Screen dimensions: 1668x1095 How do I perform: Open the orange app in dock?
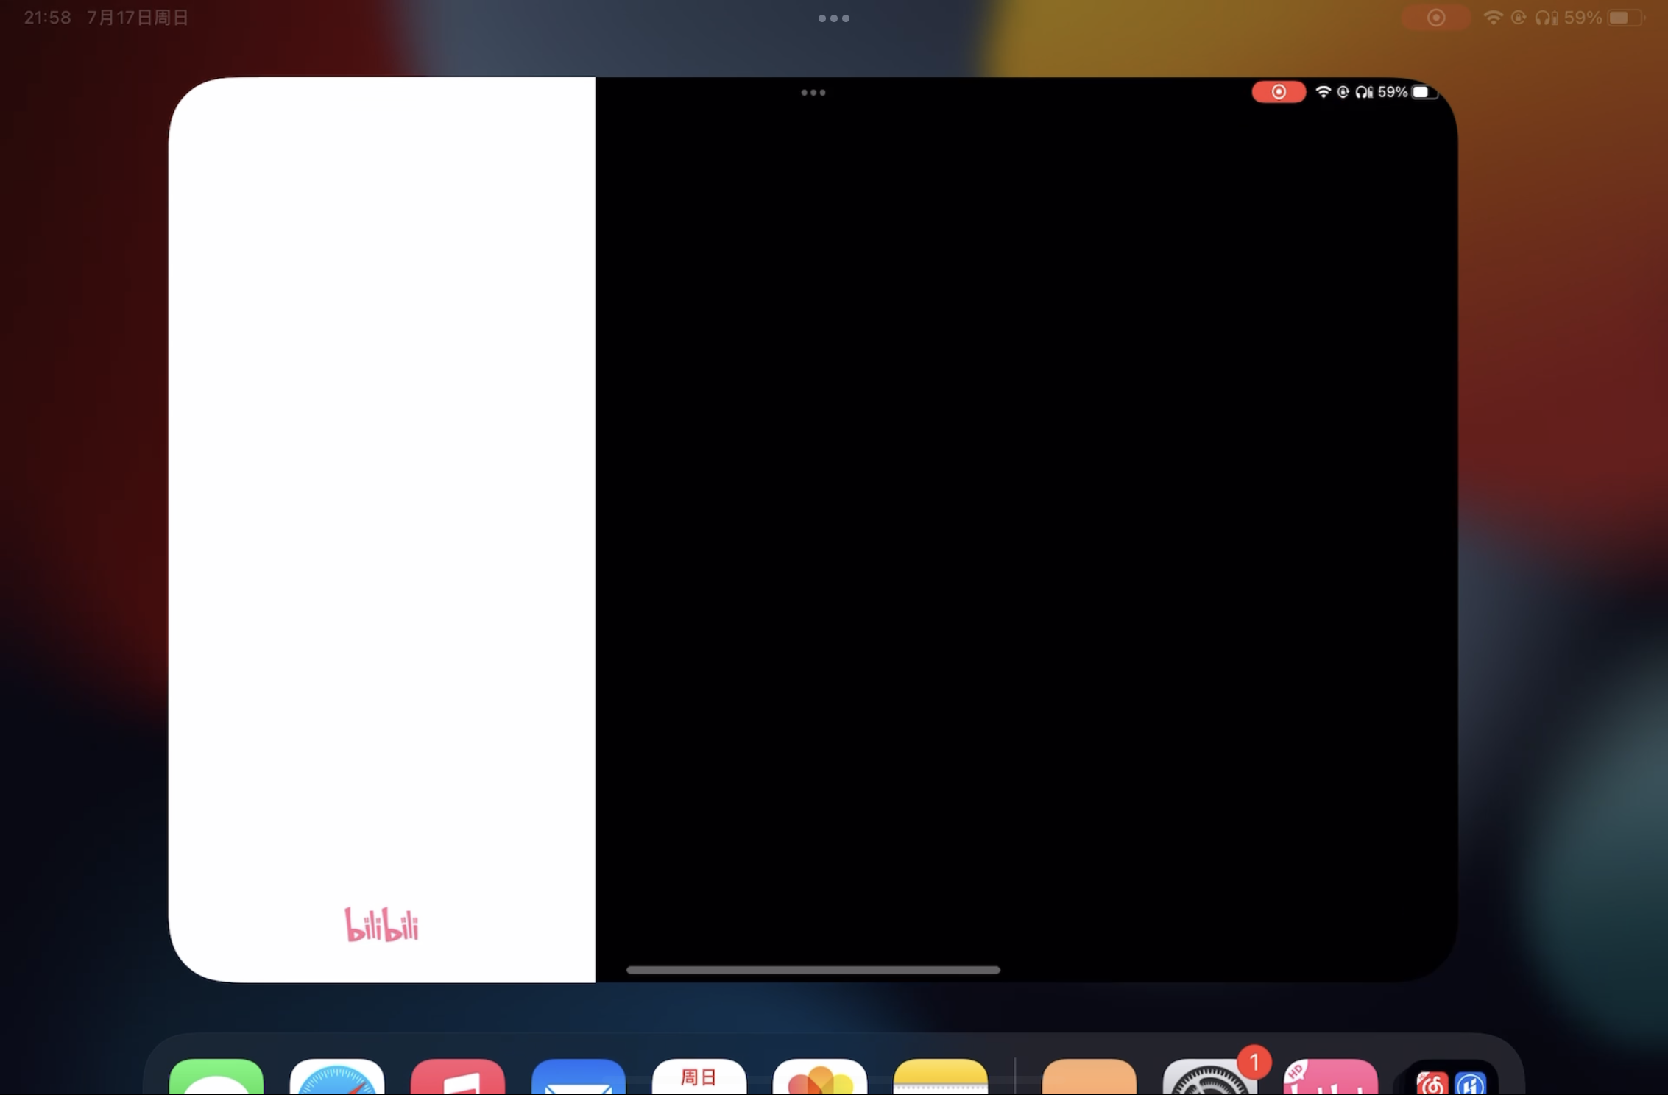[x=1089, y=1077]
